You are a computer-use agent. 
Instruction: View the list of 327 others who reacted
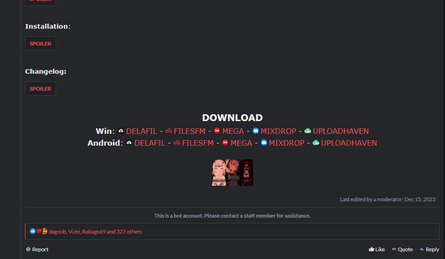coord(129,232)
